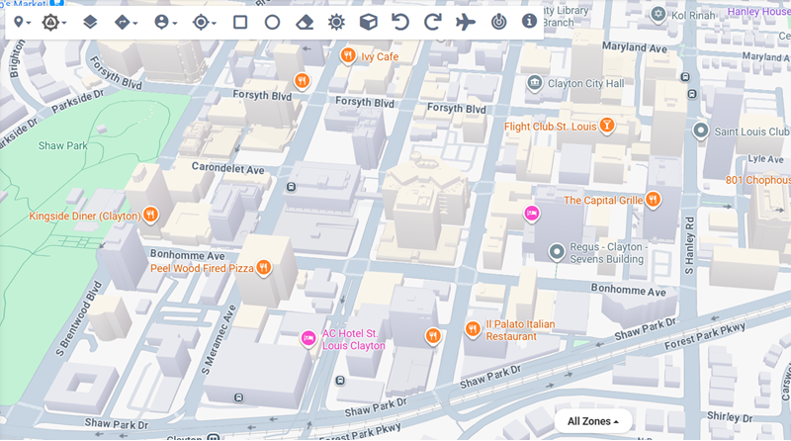Open the map layers panel
The height and width of the screenshot is (441, 791).
coord(90,22)
